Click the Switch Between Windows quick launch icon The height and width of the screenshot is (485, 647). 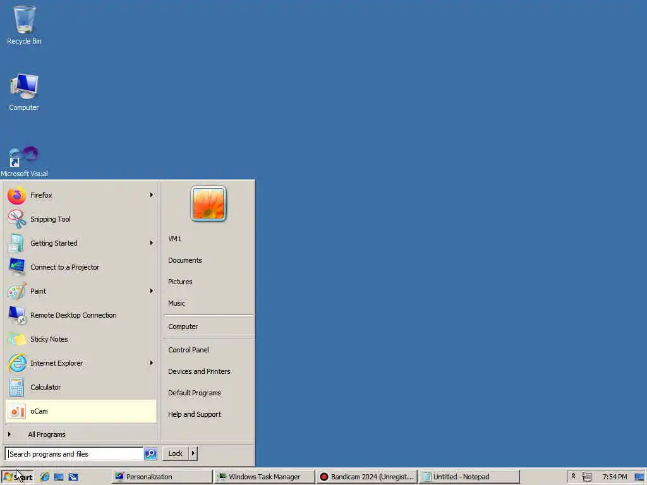[x=73, y=477]
